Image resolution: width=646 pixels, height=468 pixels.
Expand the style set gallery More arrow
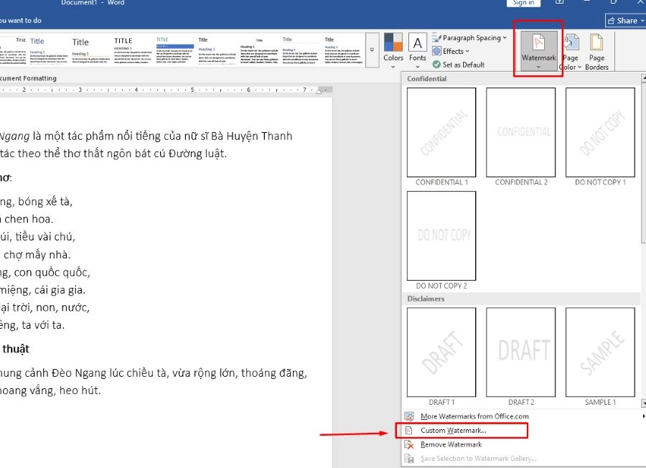[372, 50]
